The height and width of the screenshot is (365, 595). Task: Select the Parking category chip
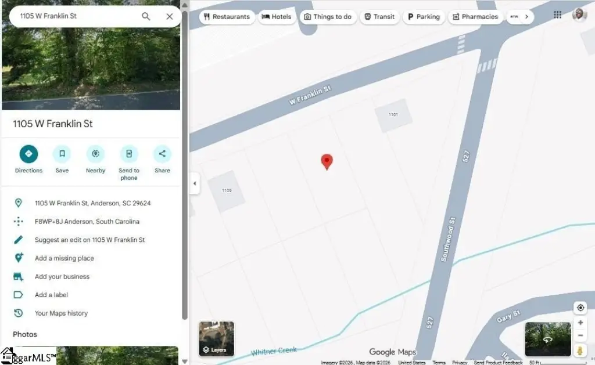[x=424, y=17]
